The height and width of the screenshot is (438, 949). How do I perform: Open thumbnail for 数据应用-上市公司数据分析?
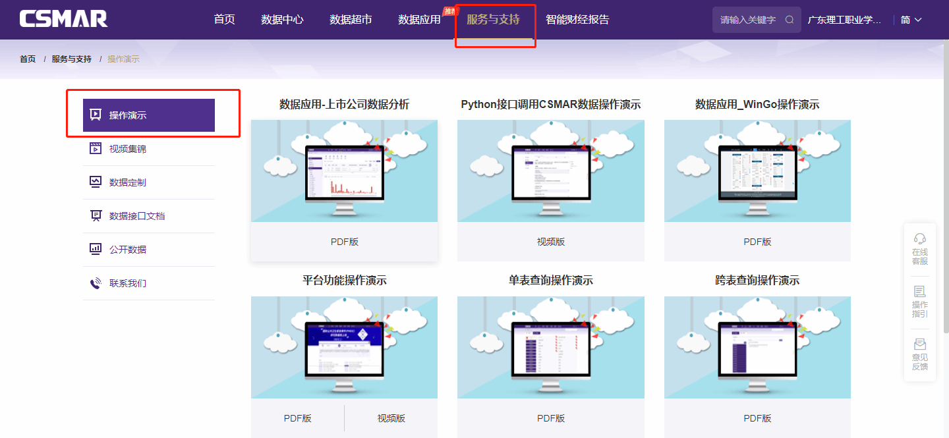(x=344, y=171)
